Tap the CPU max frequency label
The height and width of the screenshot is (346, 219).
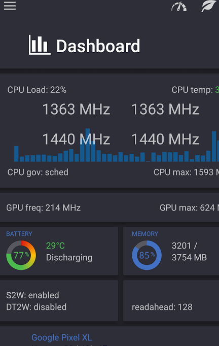(187, 172)
